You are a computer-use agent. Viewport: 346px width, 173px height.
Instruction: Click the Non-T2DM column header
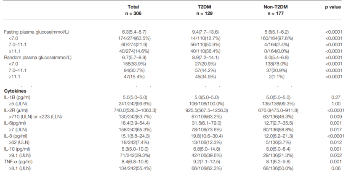275,7
